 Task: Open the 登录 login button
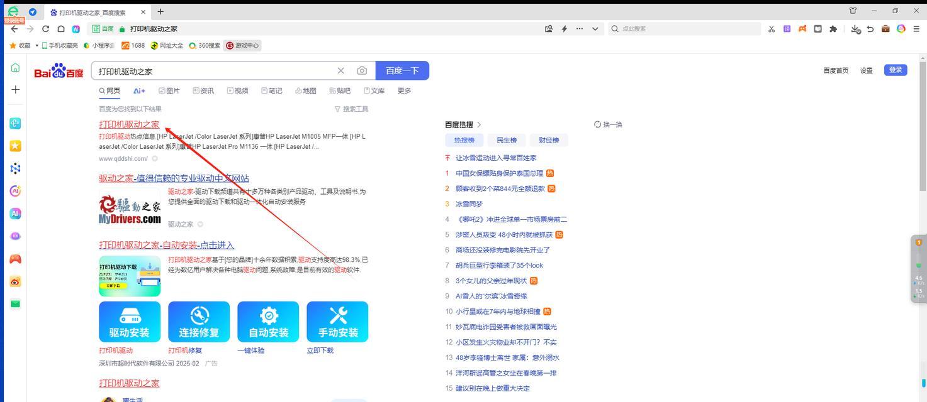tap(896, 70)
